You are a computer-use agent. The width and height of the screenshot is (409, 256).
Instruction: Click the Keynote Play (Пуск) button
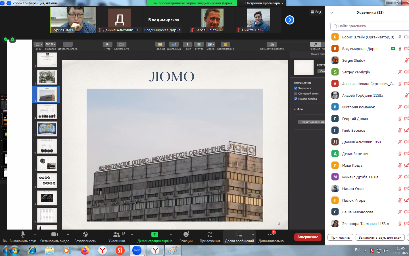[107, 44]
